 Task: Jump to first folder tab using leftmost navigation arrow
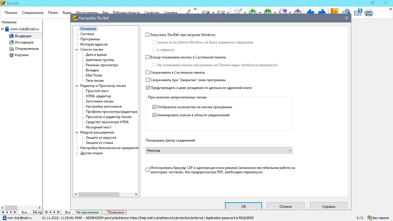3,212
